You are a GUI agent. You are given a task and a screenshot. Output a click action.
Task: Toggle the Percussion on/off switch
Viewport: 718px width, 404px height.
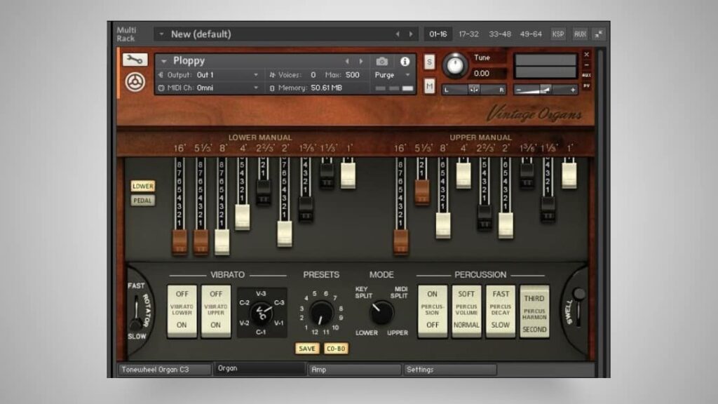(x=432, y=310)
